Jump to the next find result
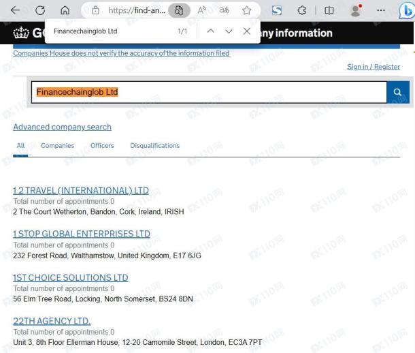Screen dimensions: 415x353 point(229,31)
